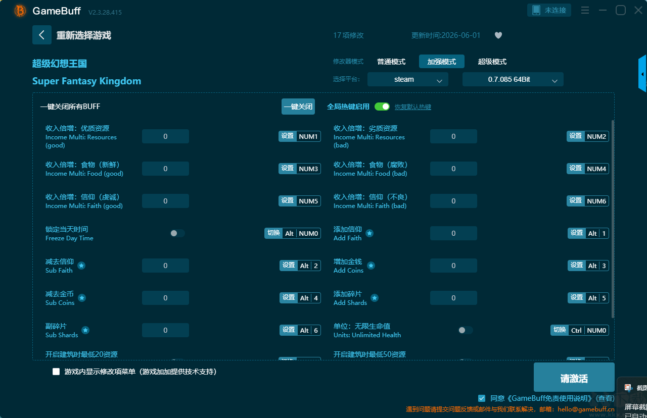Click 设置 button for Alt 4 hotkey

point(289,298)
